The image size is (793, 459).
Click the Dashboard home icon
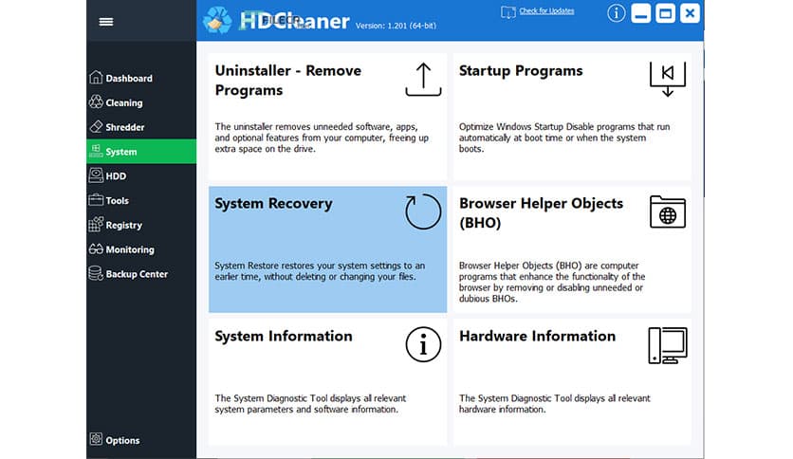coord(96,78)
